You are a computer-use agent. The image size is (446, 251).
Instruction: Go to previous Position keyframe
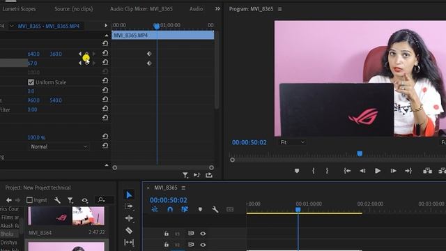[x=80, y=54]
